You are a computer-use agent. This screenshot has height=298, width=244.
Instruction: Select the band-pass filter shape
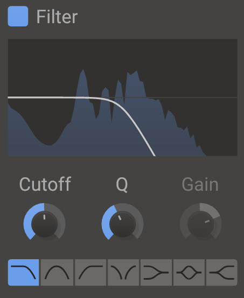57,272
